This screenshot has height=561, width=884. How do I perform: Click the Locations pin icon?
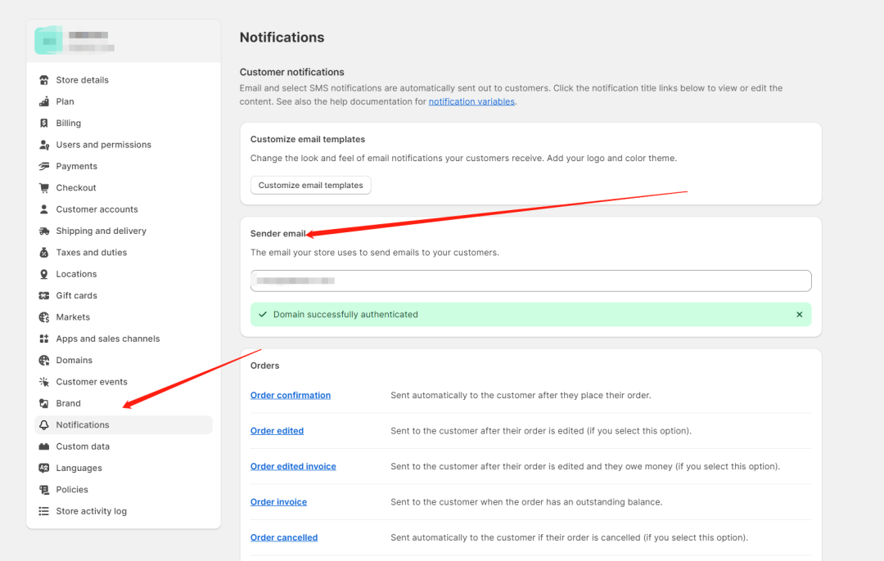click(44, 274)
